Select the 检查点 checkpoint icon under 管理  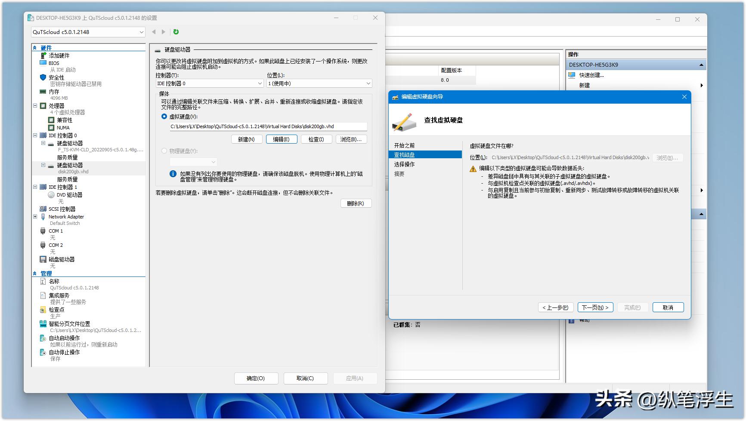(x=43, y=309)
